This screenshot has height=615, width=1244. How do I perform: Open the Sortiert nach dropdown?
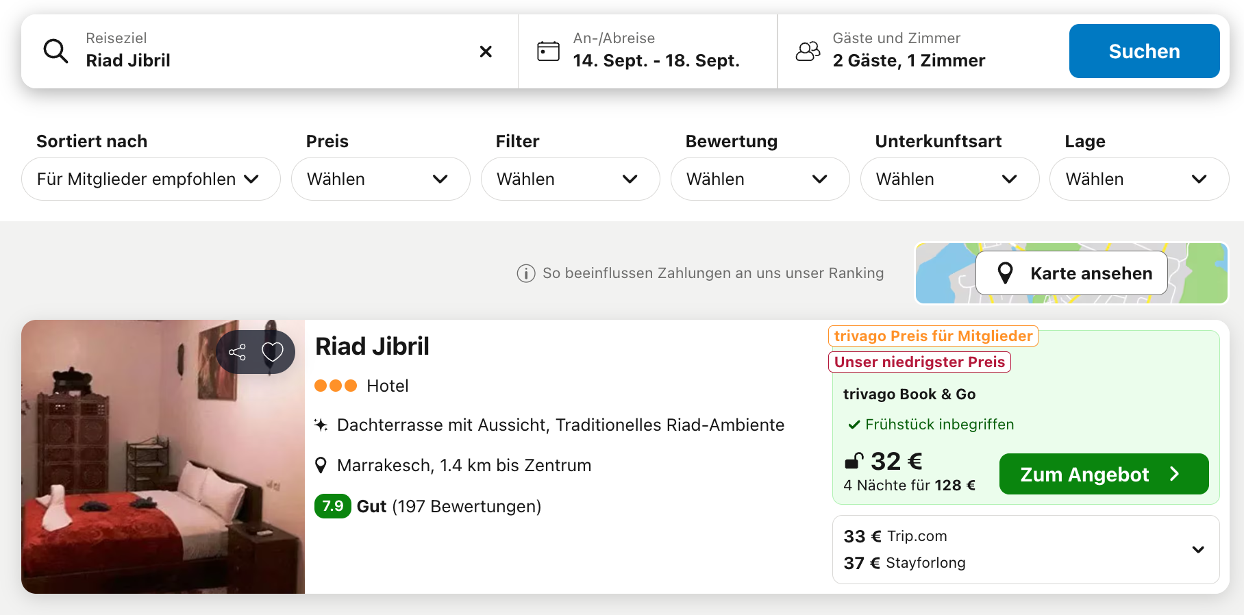coord(151,179)
